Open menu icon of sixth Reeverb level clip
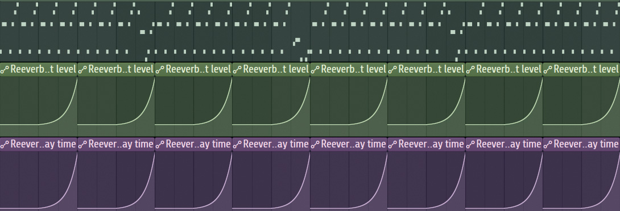Image resolution: width=620 pixels, height=211 pixels. click(x=393, y=70)
